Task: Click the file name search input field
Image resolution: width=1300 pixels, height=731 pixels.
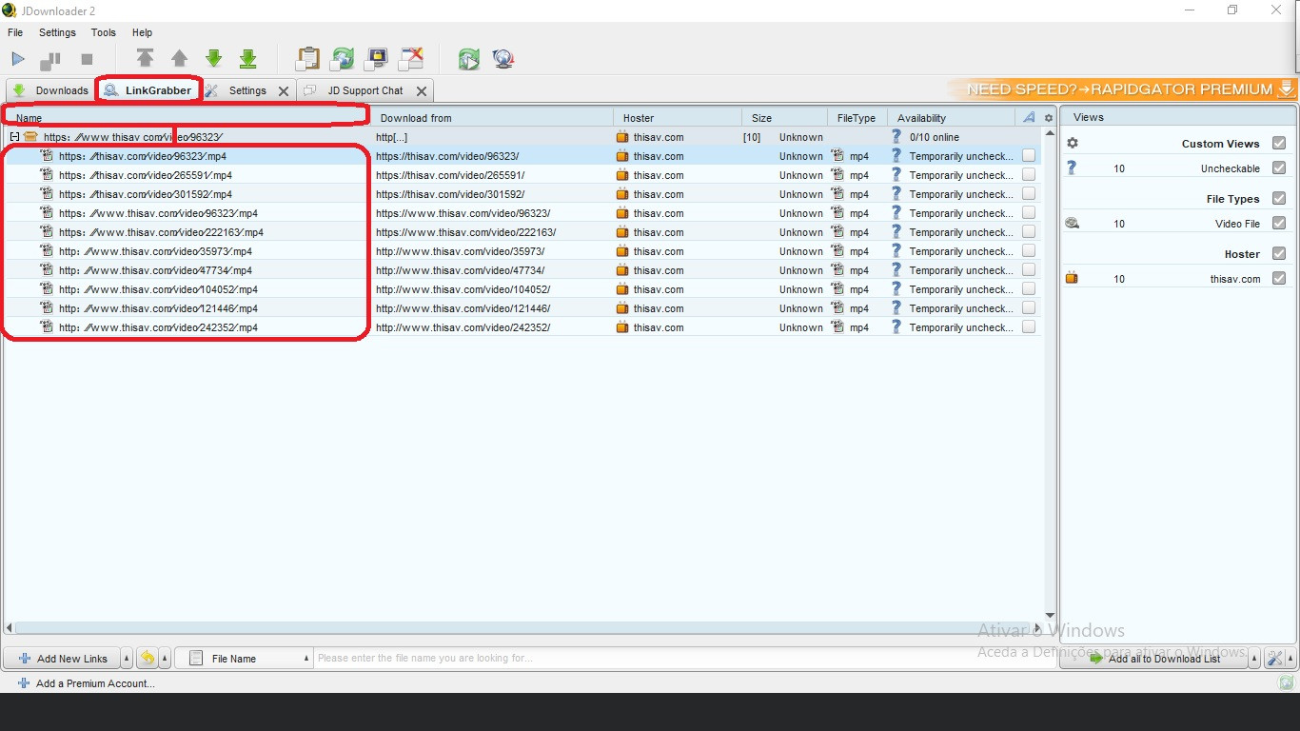Action: [x=684, y=659]
